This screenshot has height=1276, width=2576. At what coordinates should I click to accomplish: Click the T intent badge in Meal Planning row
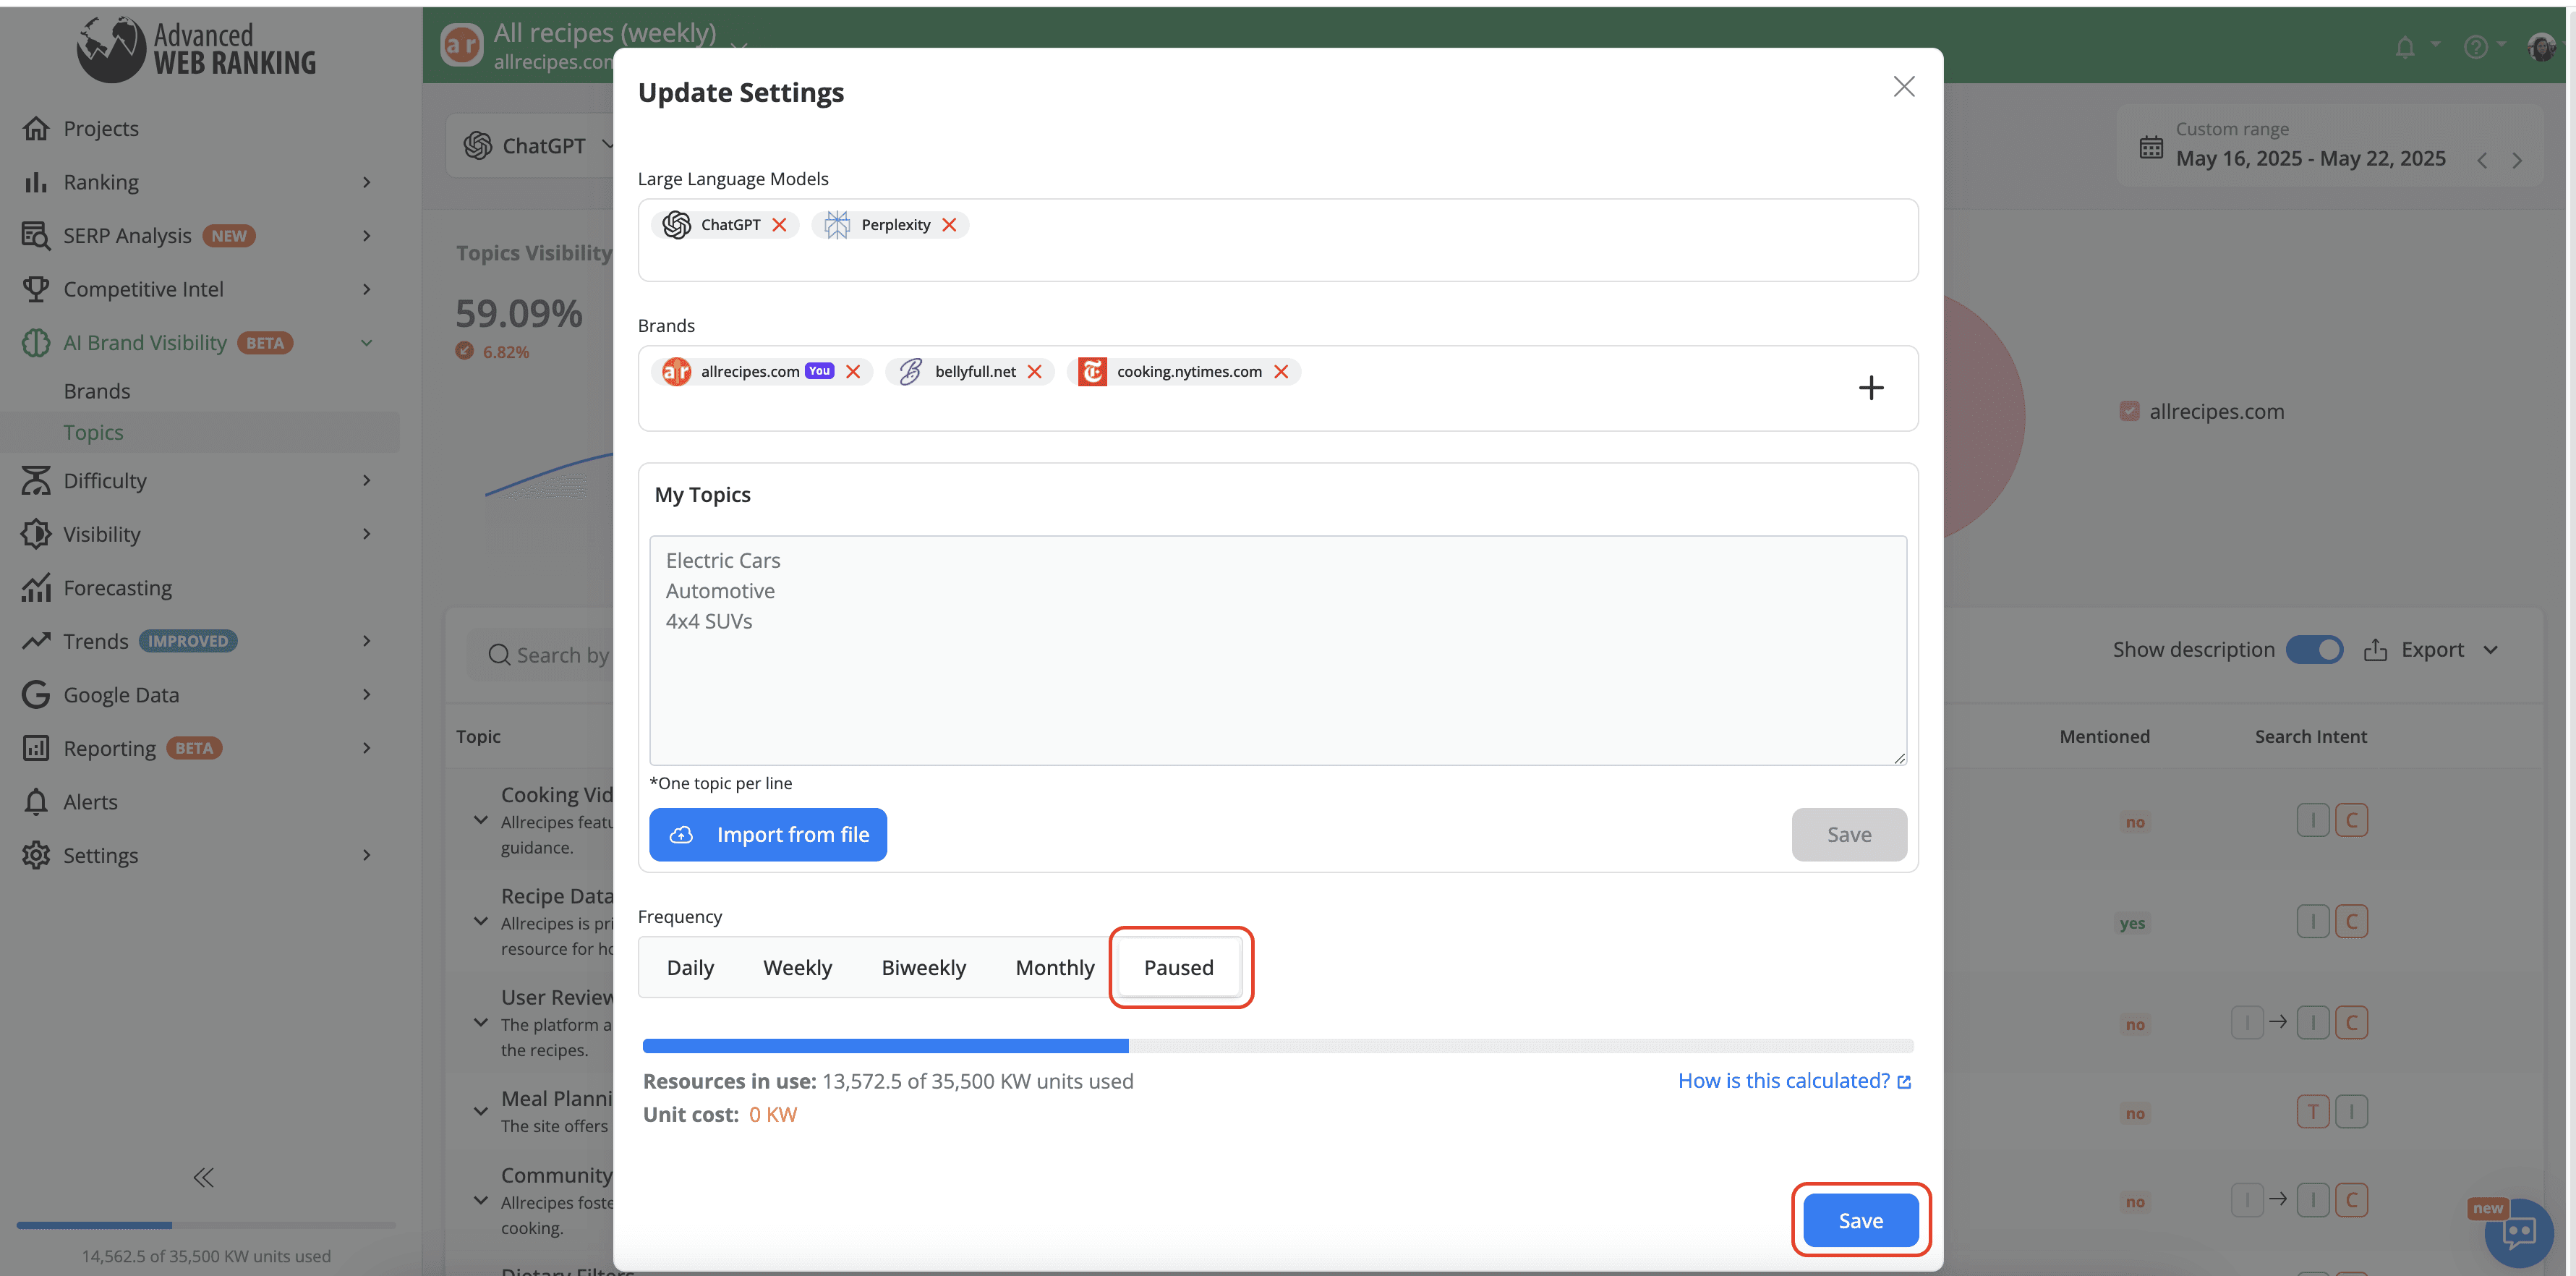pos(2312,1112)
